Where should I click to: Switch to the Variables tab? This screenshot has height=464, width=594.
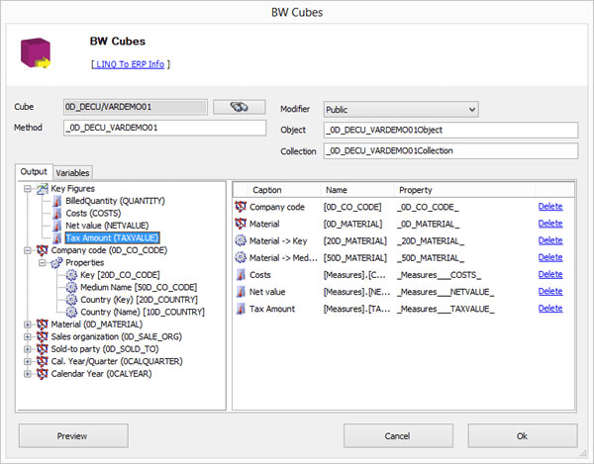(71, 171)
